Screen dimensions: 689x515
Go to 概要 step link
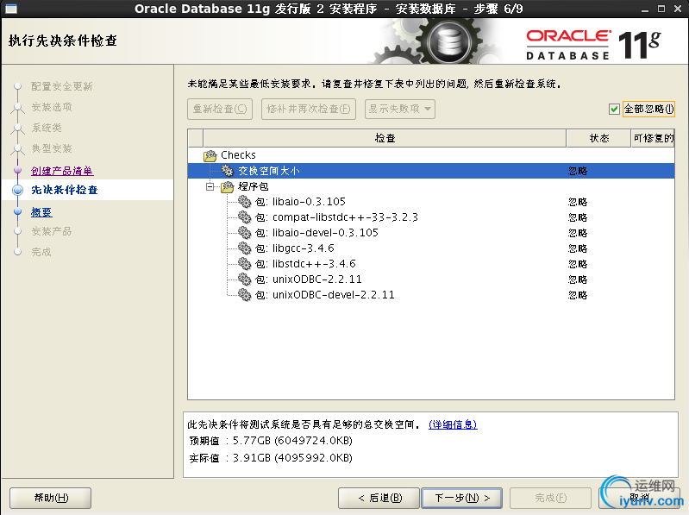[41, 213]
